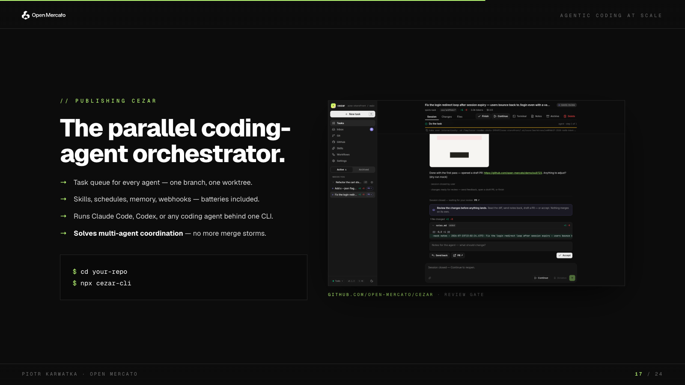Image resolution: width=685 pixels, height=385 pixels.
Task: Select the Active tasks segment
Action: pos(342,170)
